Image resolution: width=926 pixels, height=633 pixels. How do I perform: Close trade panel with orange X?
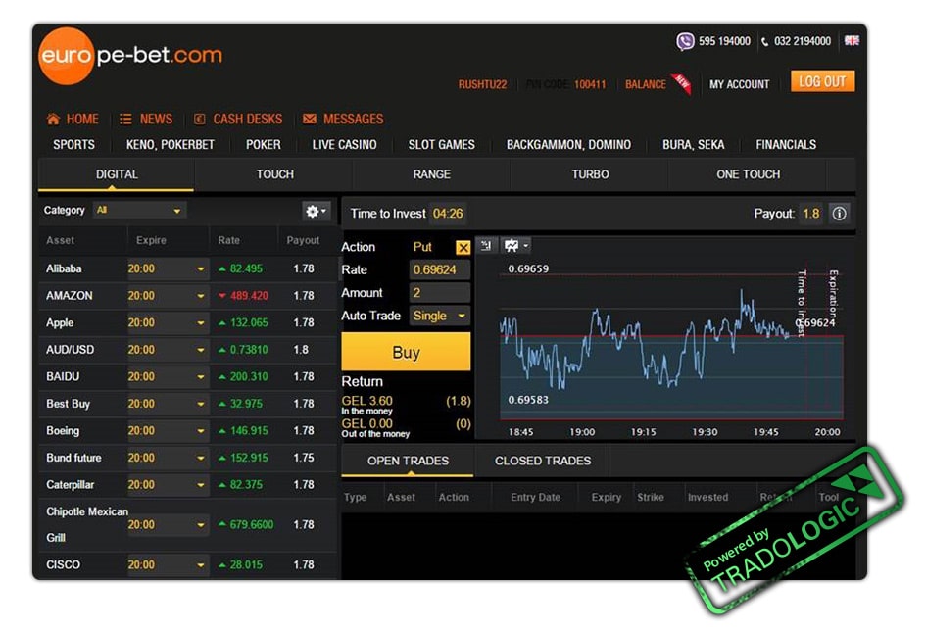[463, 248]
